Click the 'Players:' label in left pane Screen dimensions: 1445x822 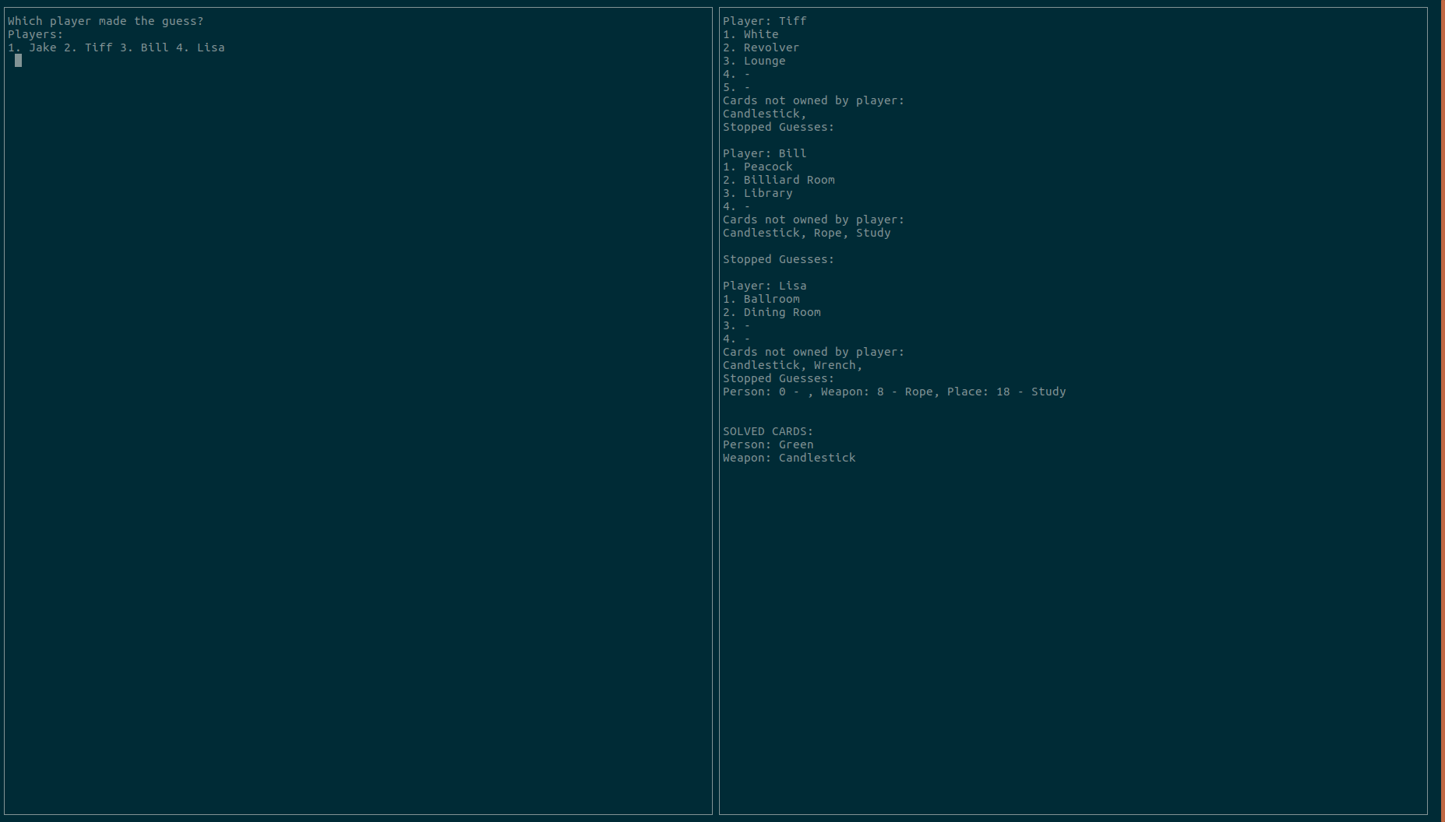click(35, 34)
